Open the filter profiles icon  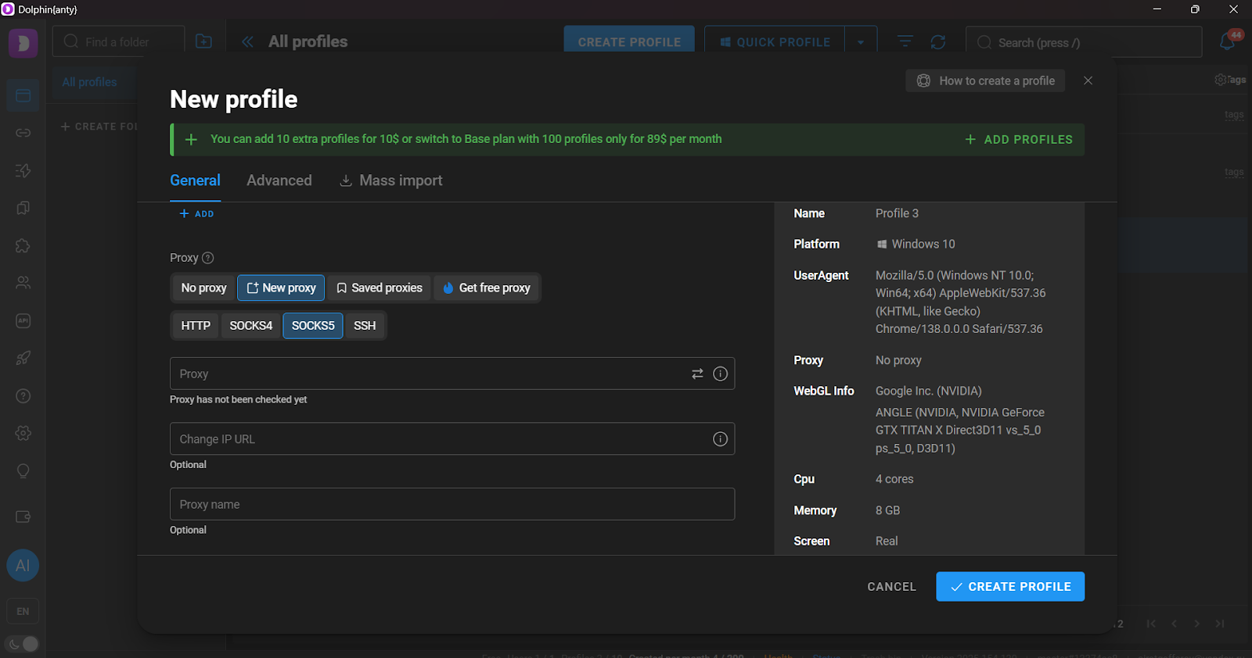pos(905,41)
